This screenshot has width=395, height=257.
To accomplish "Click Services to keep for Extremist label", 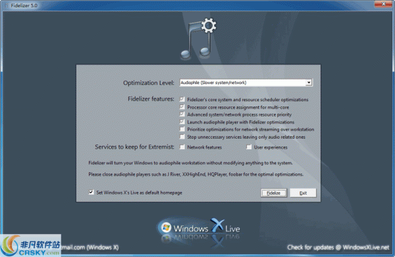I will 134,147.
